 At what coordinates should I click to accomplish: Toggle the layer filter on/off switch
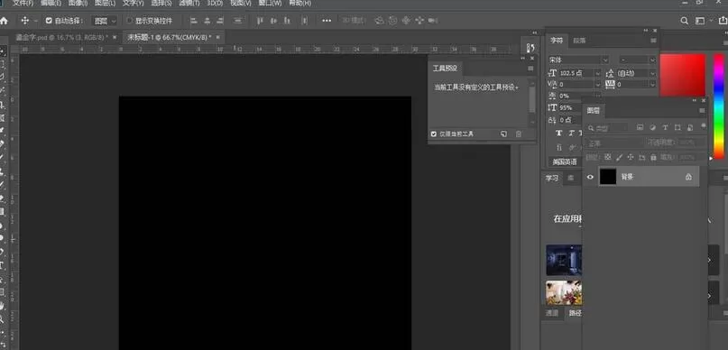[x=704, y=125]
